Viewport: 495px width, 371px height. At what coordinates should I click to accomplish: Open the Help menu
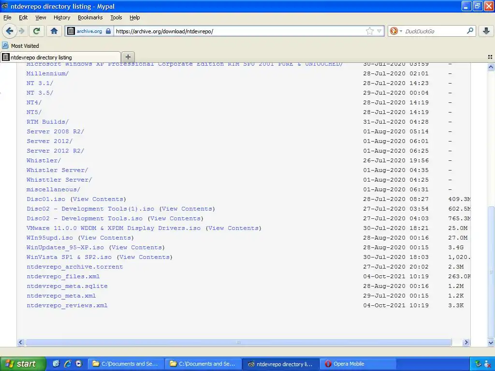click(135, 17)
